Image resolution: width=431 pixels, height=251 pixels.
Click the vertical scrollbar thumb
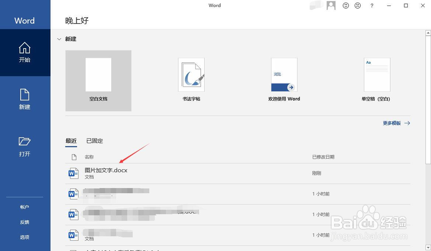[x=428, y=100]
